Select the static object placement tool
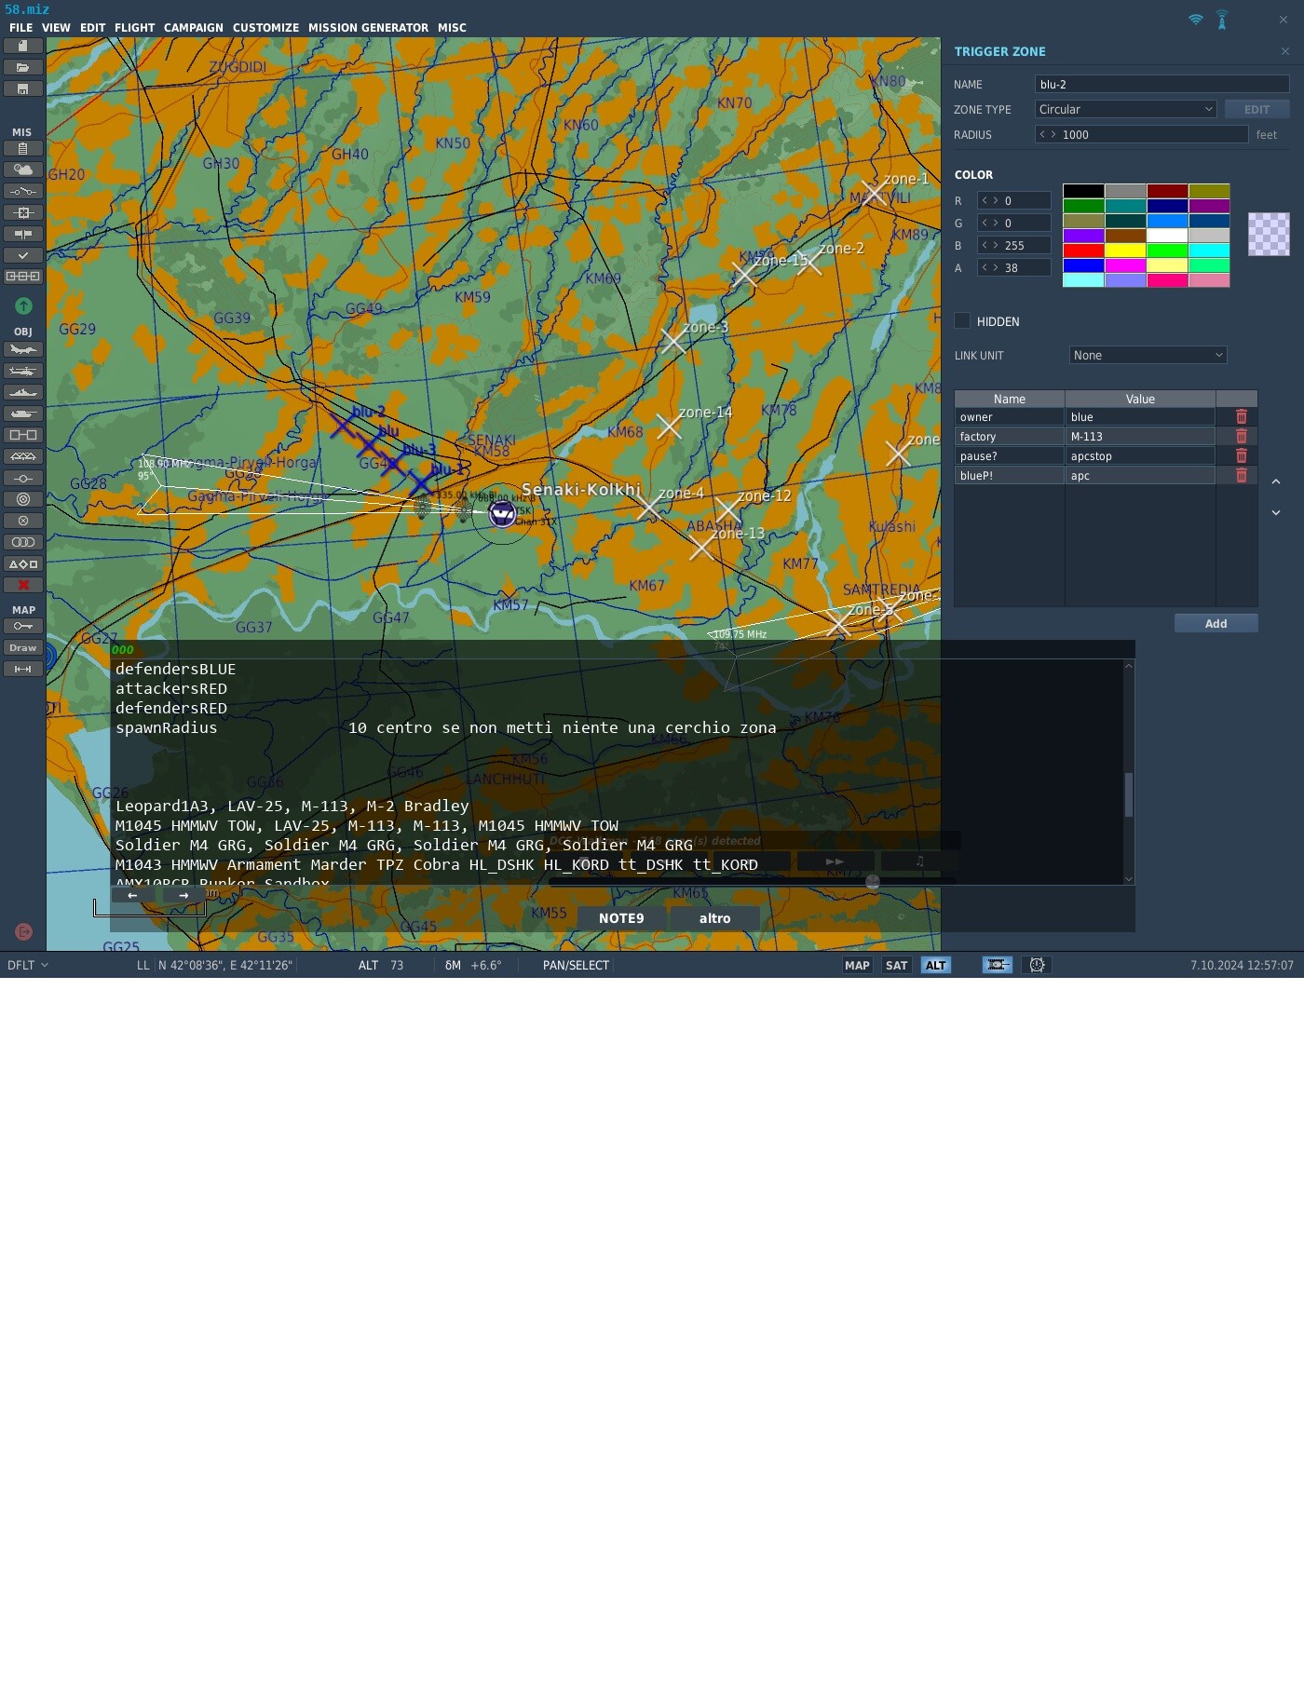The image size is (1304, 1695). point(23,435)
